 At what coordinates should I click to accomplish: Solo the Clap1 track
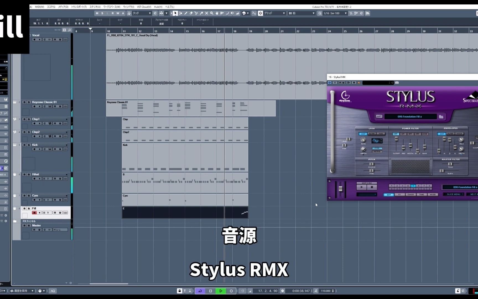coord(29,119)
